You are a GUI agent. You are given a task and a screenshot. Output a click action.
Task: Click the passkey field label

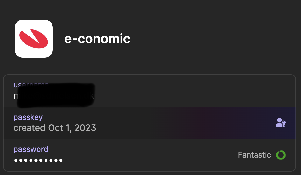coord(28,117)
